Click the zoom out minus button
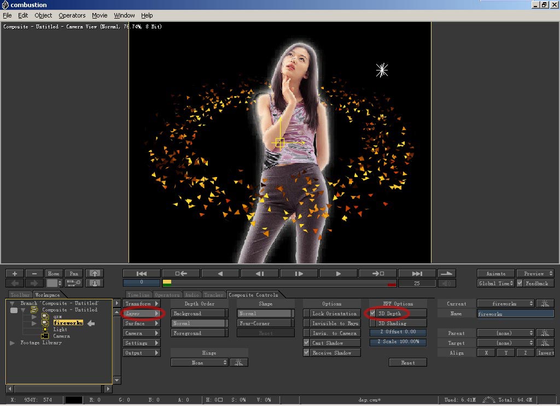 tap(34, 273)
